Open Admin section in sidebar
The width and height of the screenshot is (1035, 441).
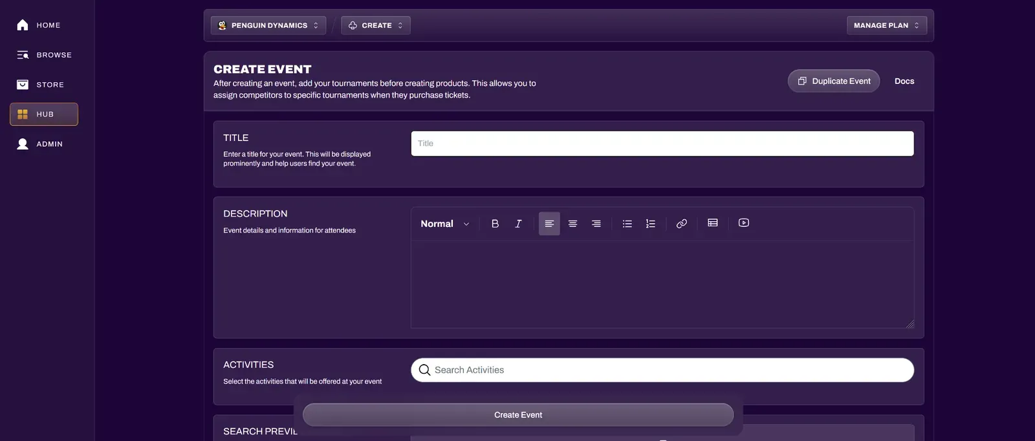[x=44, y=144]
